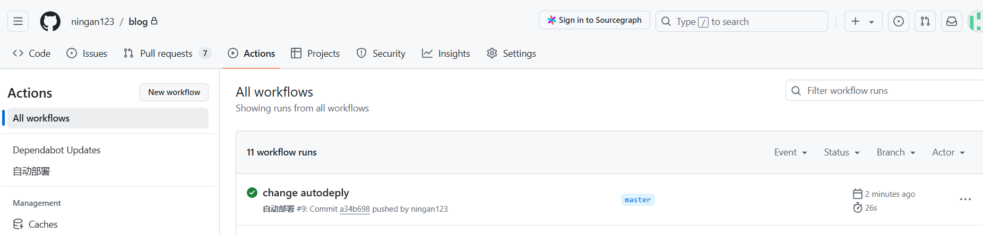Click the green success status icon
Viewport: 983px width, 234px height.
[x=252, y=193]
